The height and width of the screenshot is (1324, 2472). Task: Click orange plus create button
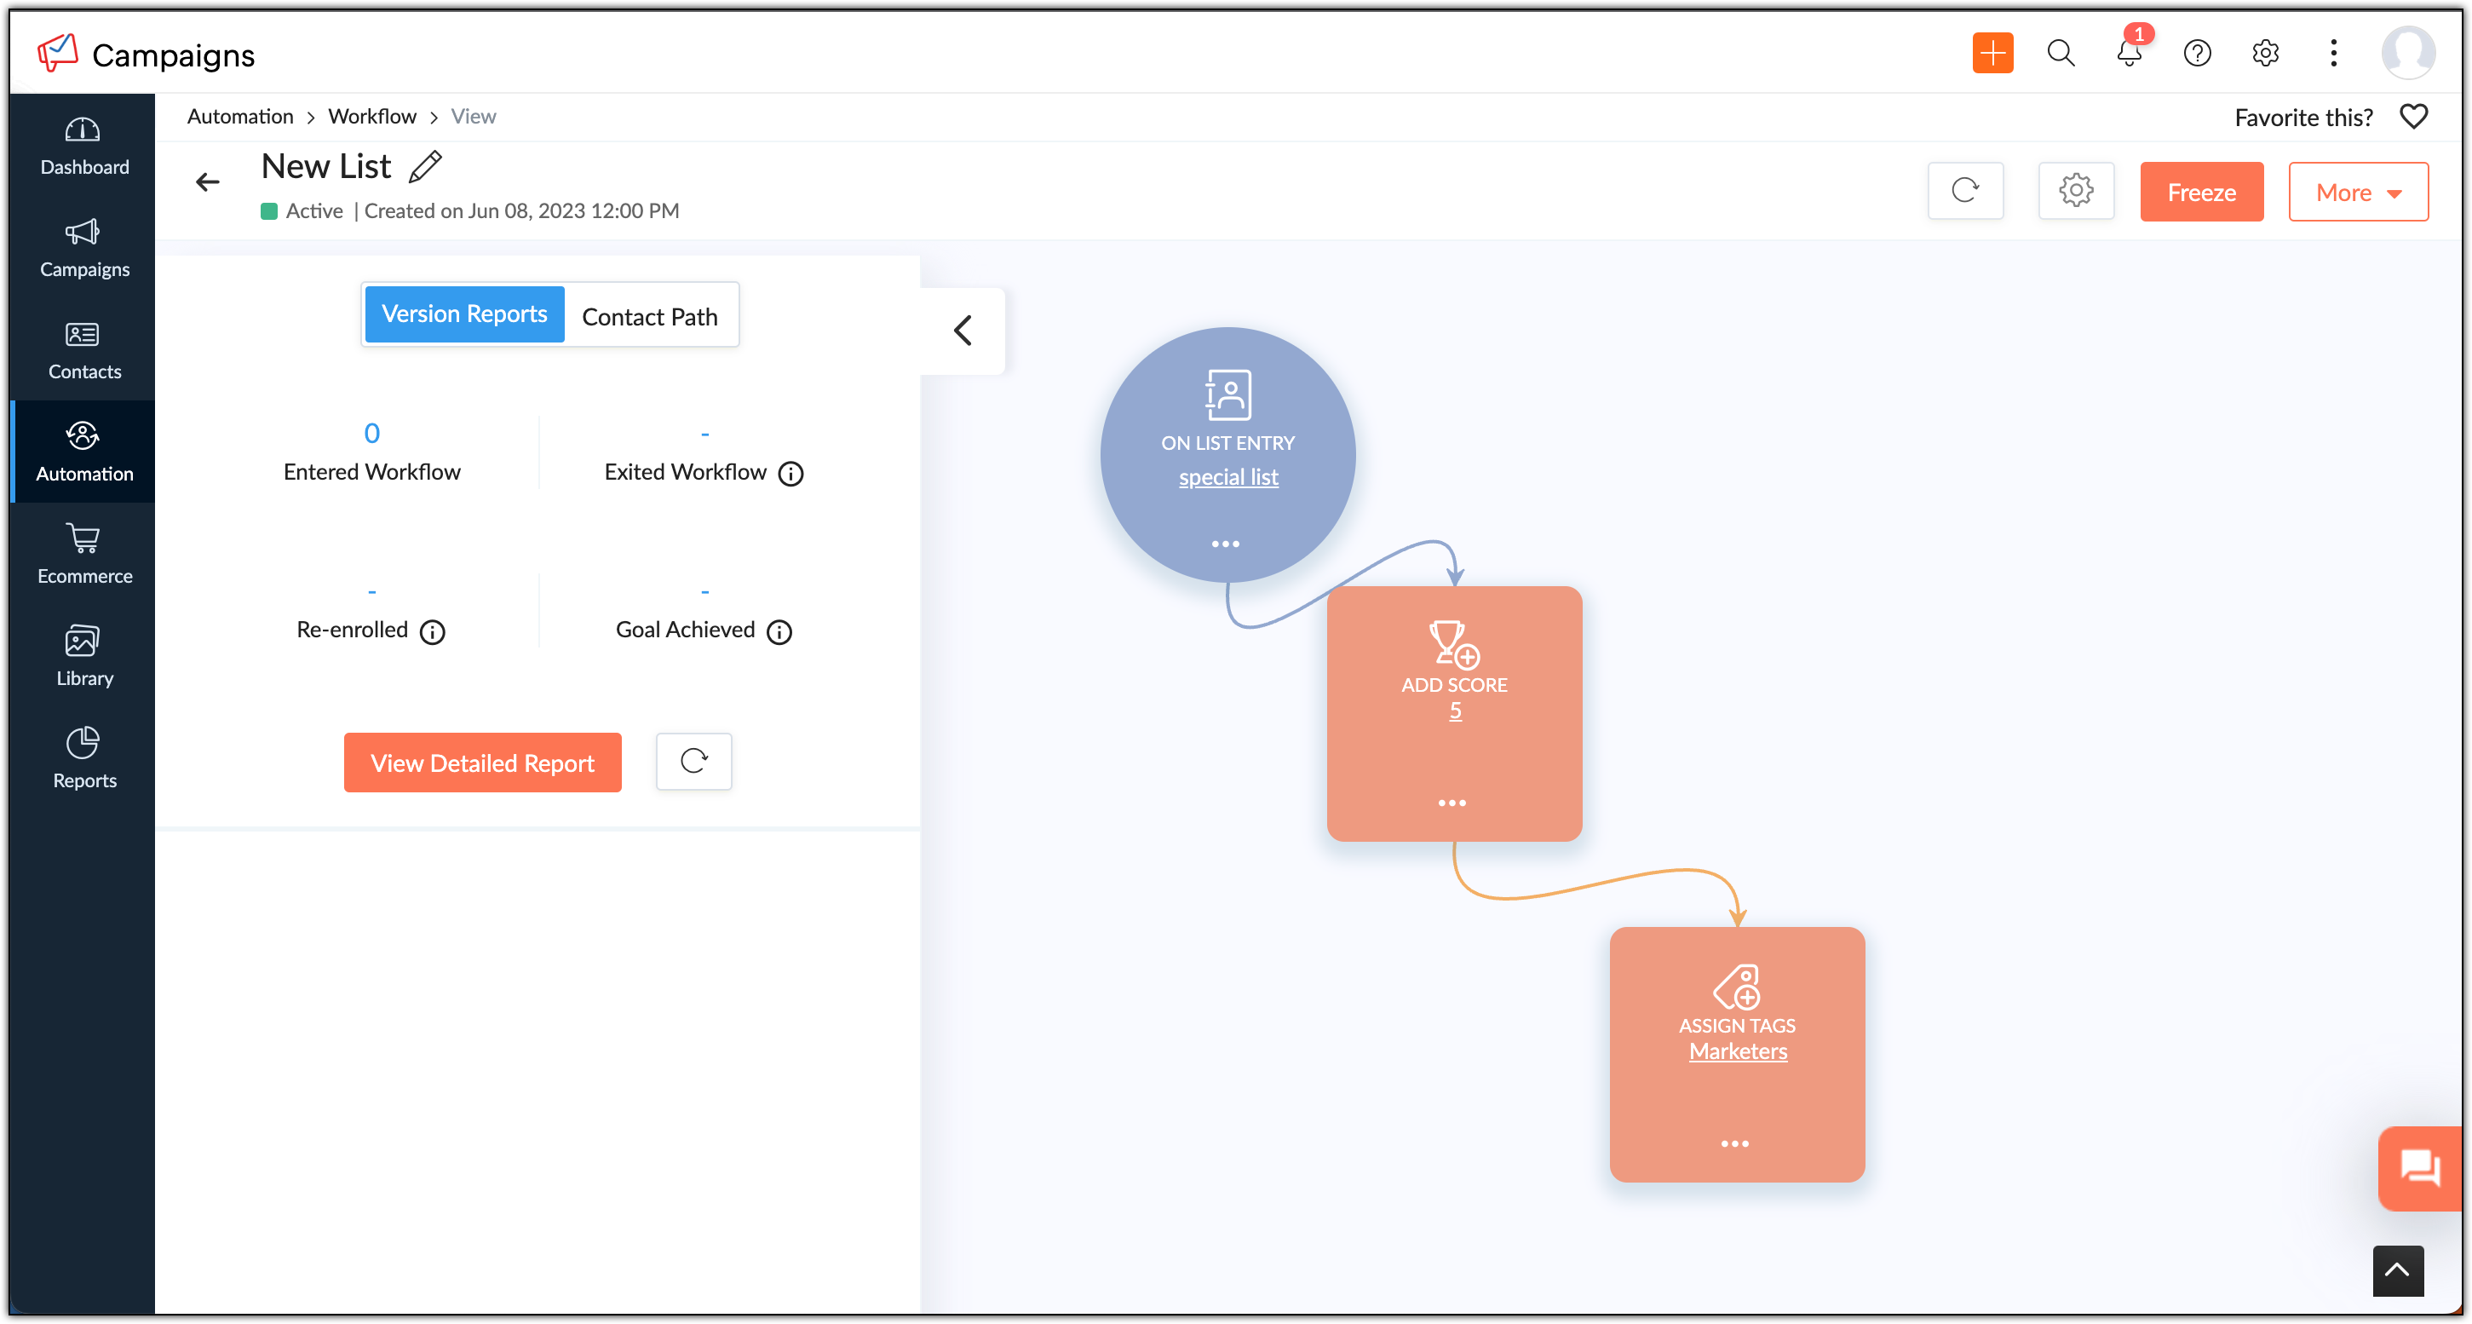point(1992,53)
